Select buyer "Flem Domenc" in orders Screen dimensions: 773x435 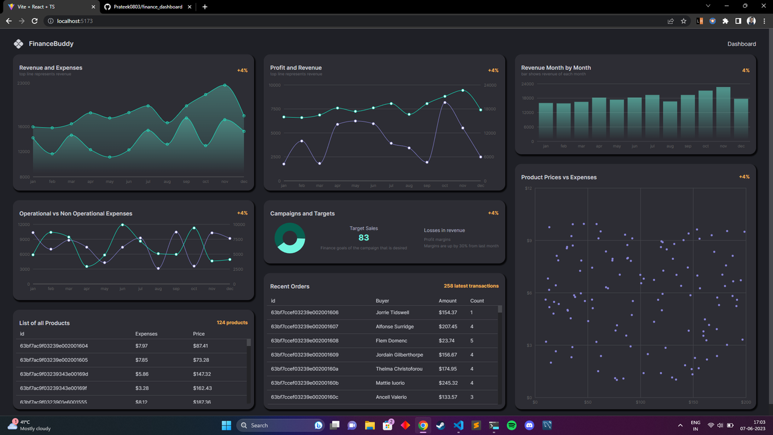click(x=391, y=341)
